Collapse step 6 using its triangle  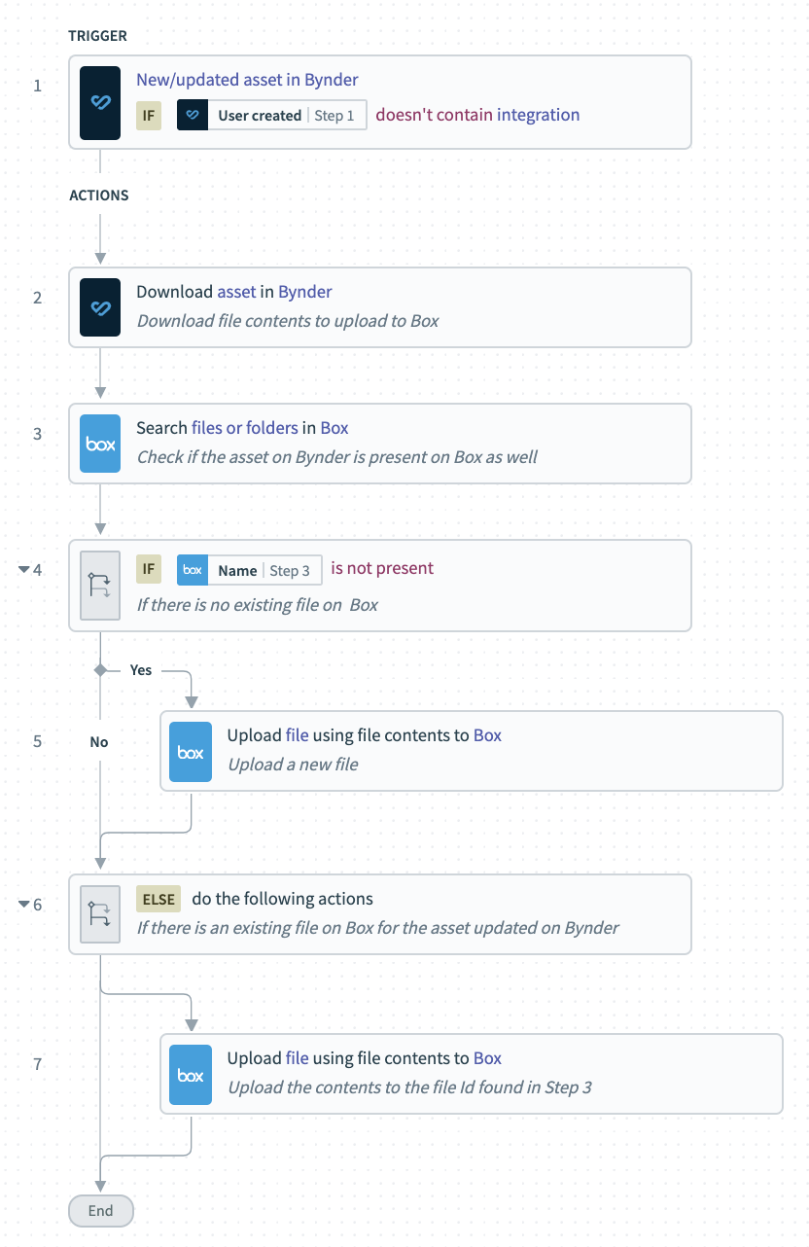click(24, 905)
